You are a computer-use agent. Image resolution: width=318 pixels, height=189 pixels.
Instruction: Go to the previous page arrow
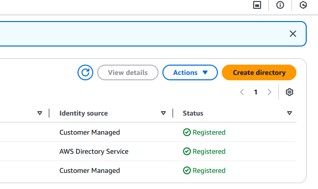point(242,92)
